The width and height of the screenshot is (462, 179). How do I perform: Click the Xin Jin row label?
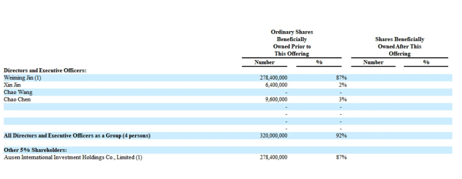12,85
